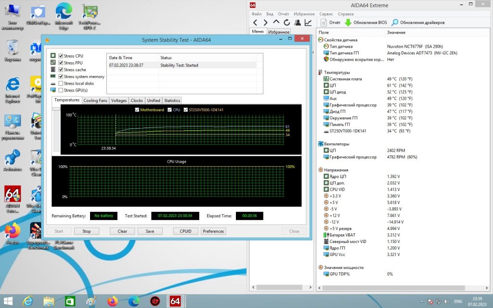Generate a report with the Отчёт toolbar button
The width and height of the screenshot is (493, 308).
330,22
